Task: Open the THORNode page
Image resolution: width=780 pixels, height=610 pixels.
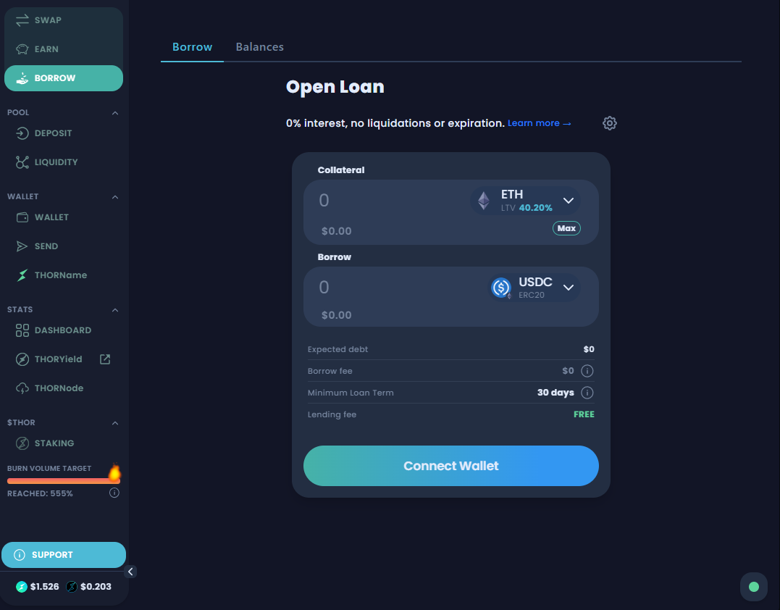Action: [64, 388]
